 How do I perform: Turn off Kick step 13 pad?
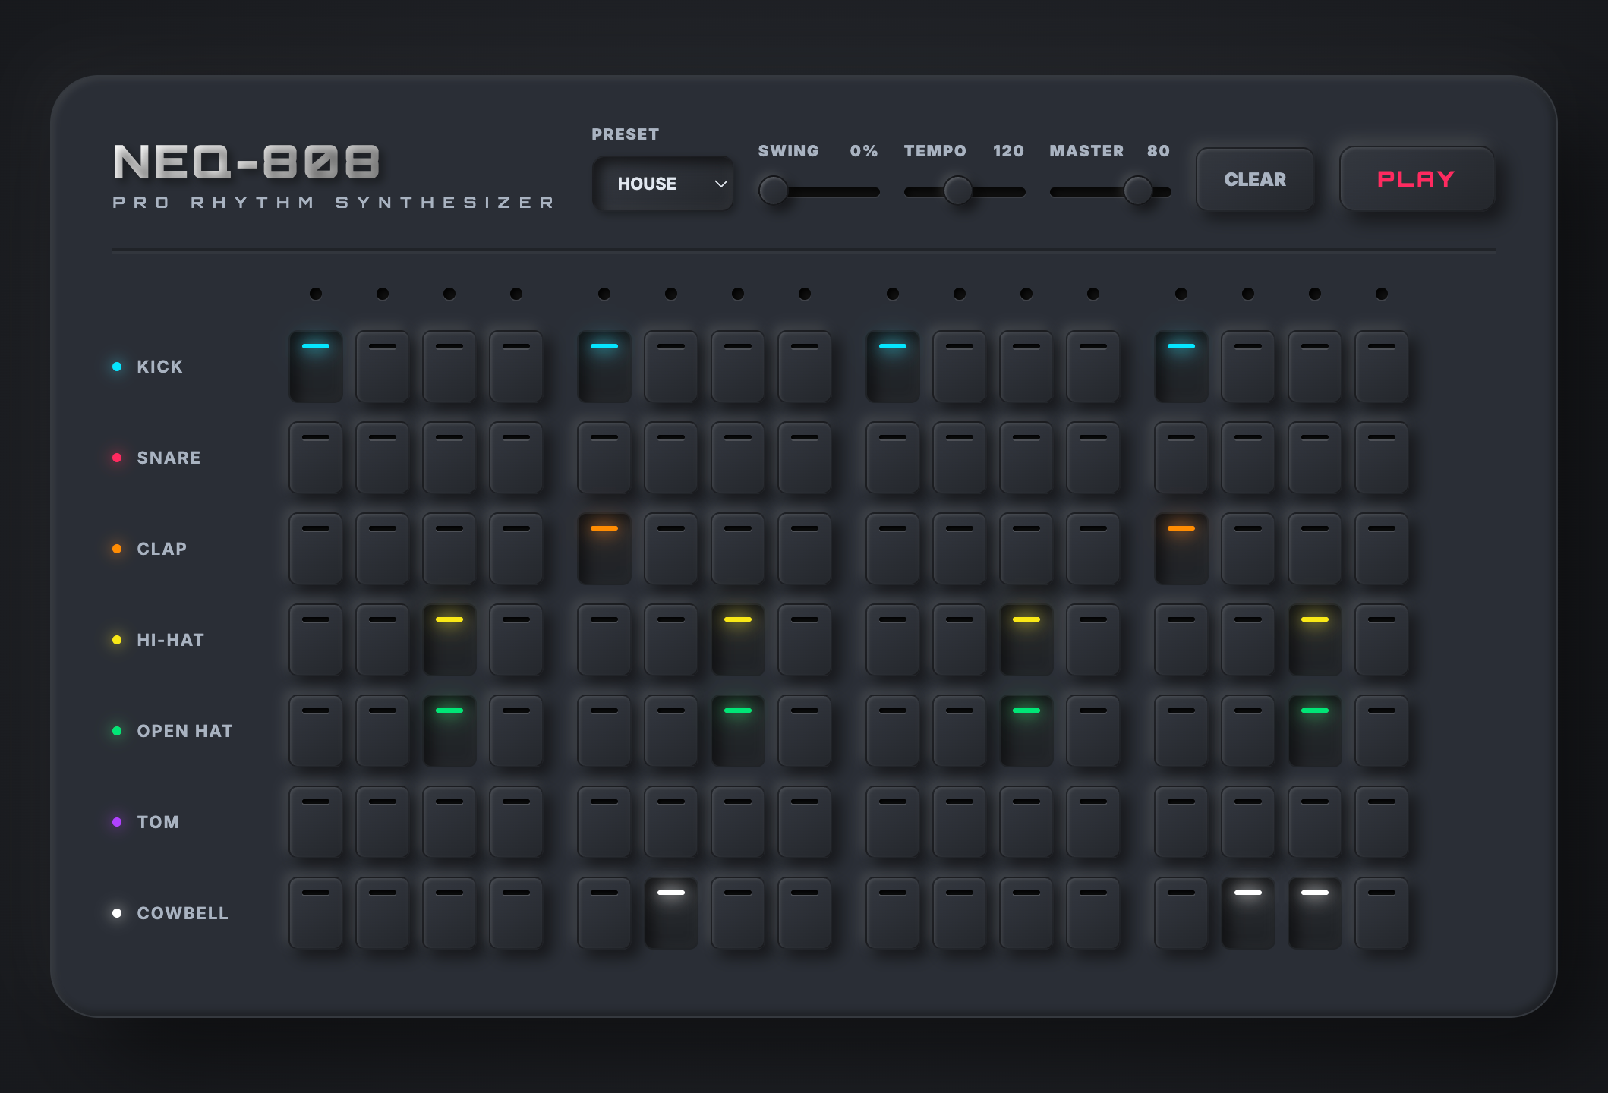1181,367
